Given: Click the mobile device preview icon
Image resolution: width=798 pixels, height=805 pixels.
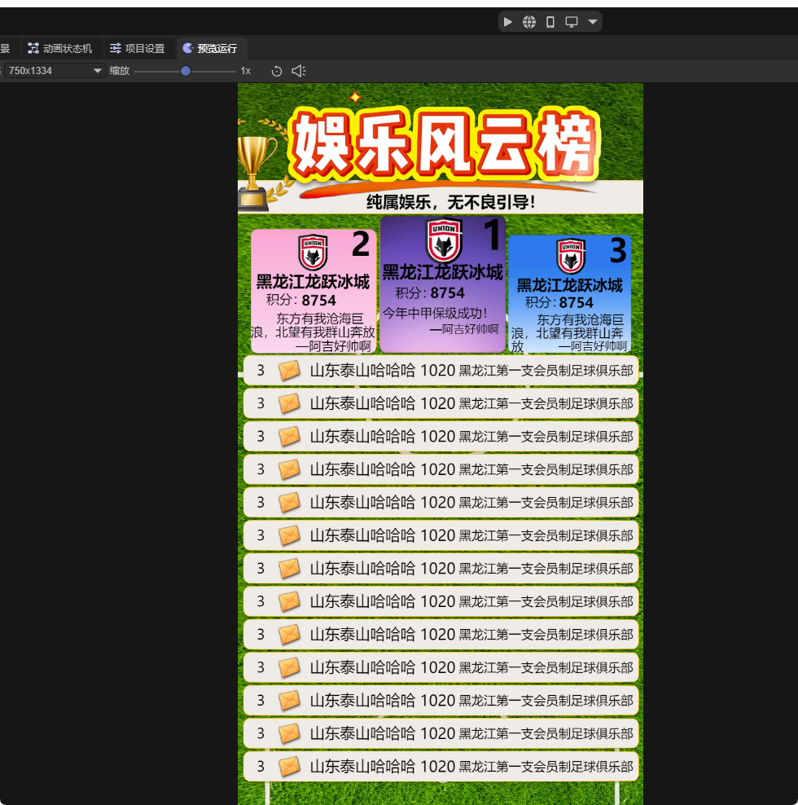Looking at the screenshot, I should pos(550,22).
